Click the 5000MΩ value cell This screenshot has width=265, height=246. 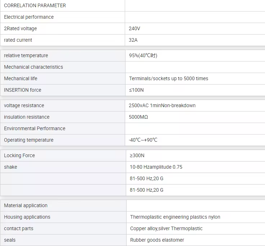pos(138,117)
